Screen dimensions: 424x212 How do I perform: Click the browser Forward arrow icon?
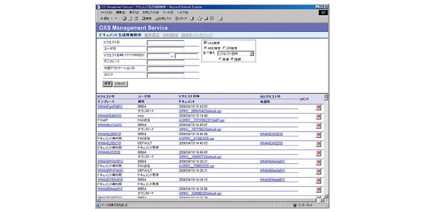(116, 18)
